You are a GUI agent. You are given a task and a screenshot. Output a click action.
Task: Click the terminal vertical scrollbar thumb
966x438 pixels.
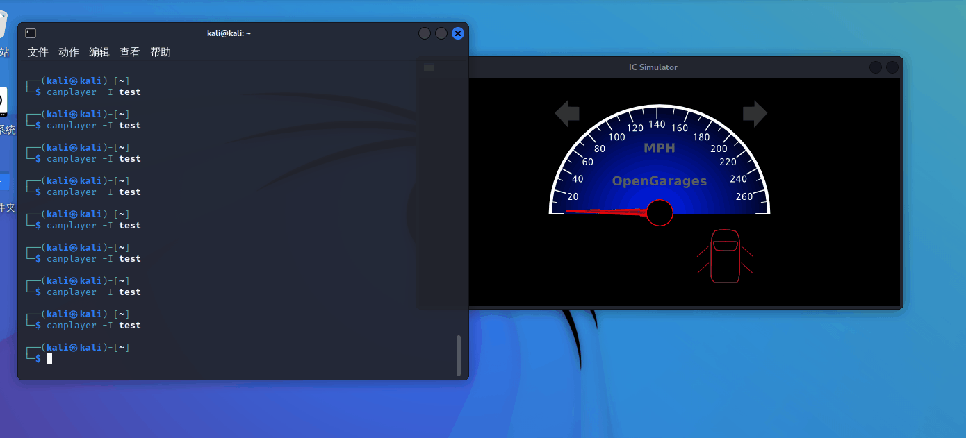coord(458,355)
